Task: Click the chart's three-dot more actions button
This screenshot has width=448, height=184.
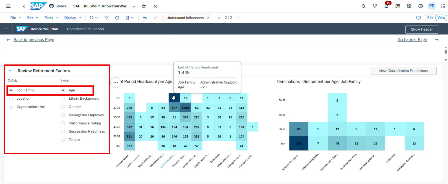Action: point(116,82)
